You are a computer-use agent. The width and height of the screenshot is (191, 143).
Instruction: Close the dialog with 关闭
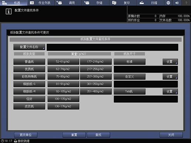click(171, 135)
